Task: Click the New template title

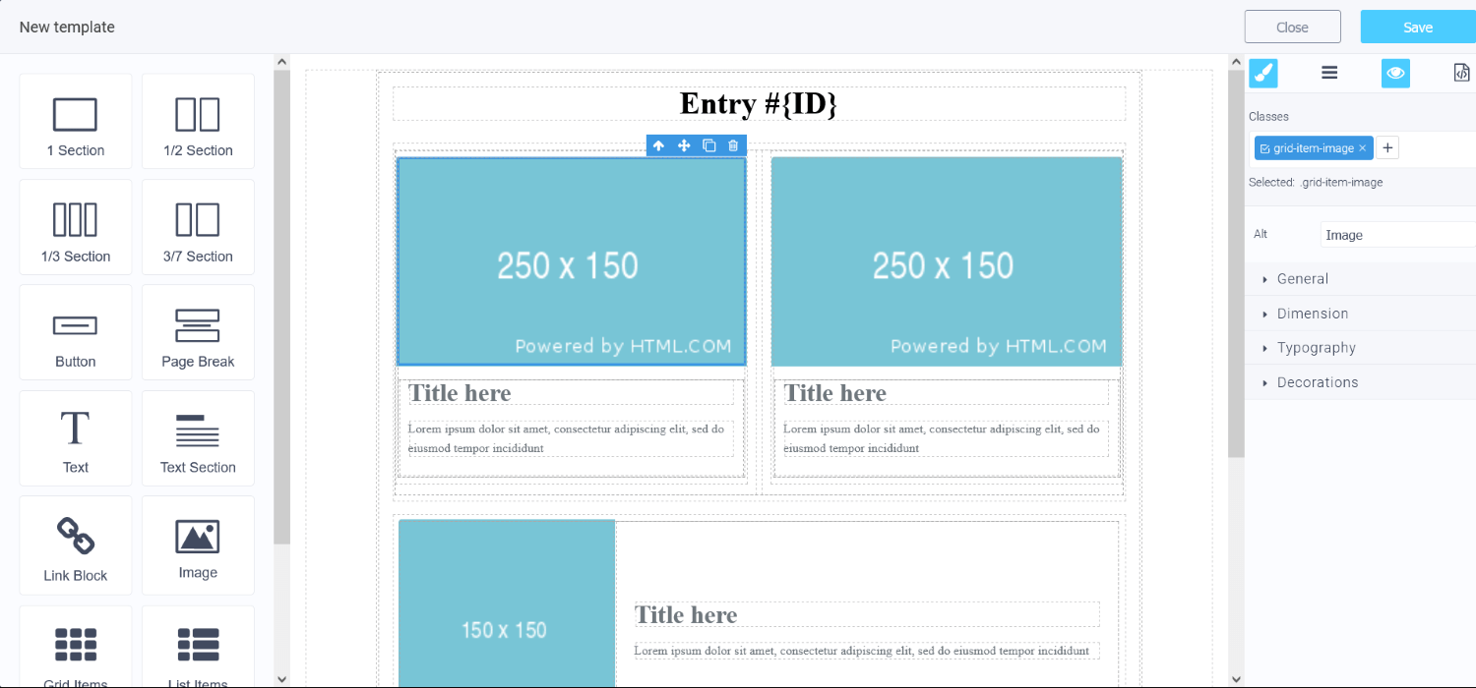Action: pyautogui.click(x=67, y=28)
